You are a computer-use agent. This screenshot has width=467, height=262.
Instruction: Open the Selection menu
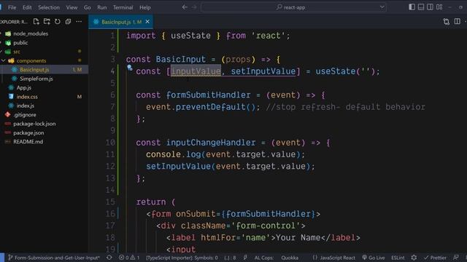49,7
